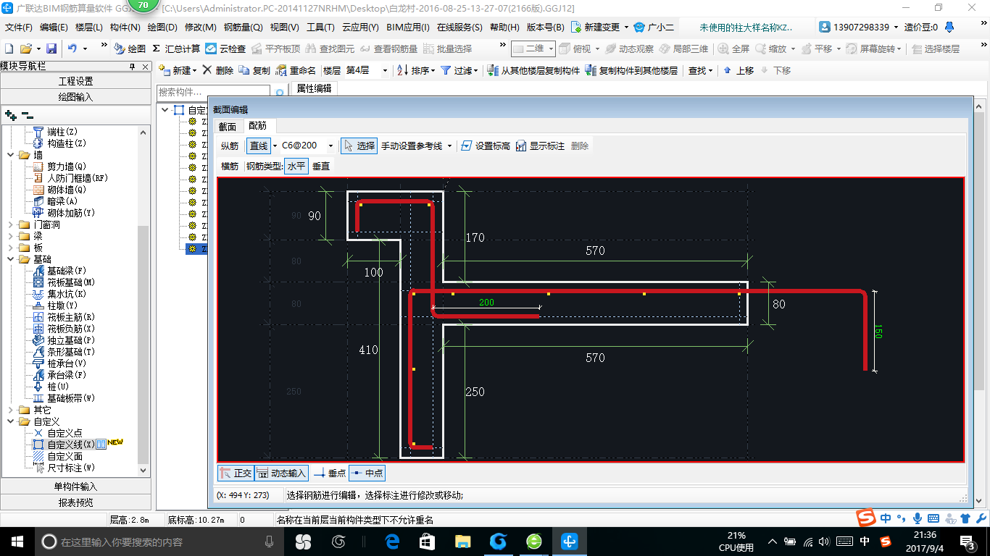Click the search magnifier beside 搜索构件
990x556 pixels.
pyautogui.click(x=280, y=92)
